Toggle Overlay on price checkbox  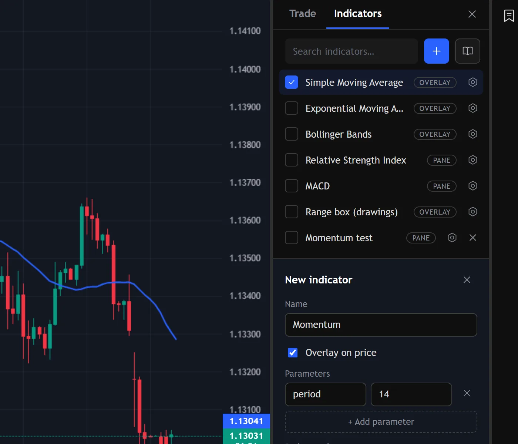tap(293, 353)
